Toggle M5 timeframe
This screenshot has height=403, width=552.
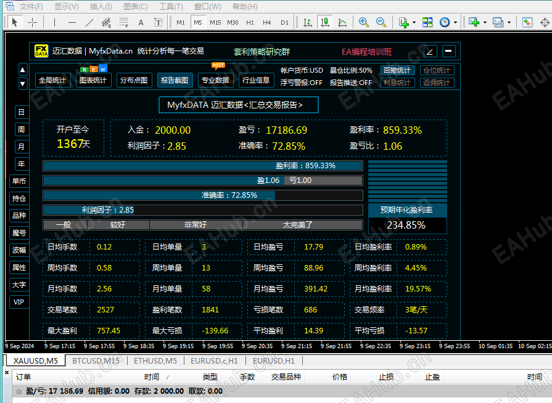pos(198,23)
